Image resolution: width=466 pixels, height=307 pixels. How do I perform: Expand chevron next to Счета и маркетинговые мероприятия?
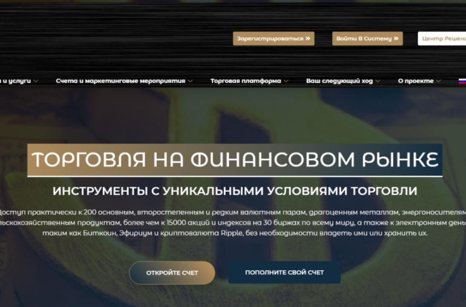[x=190, y=81]
